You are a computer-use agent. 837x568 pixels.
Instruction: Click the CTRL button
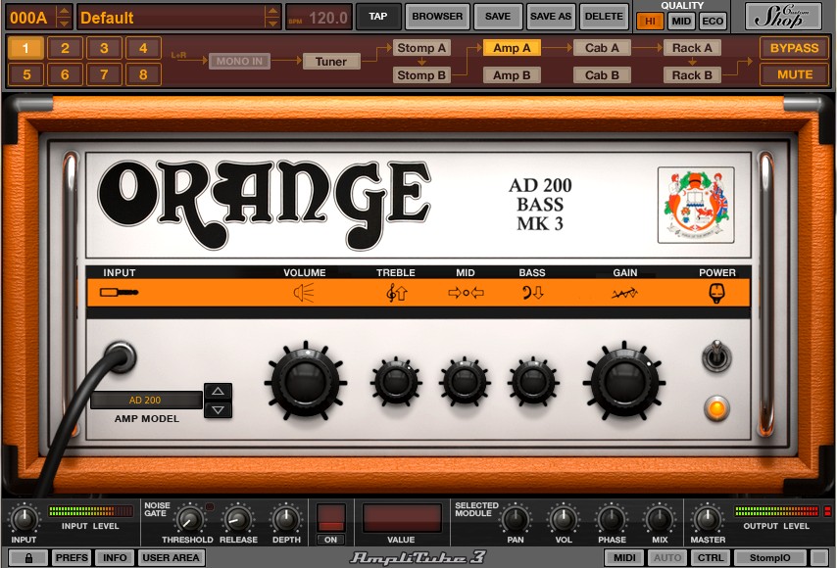(x=711, y=558)
